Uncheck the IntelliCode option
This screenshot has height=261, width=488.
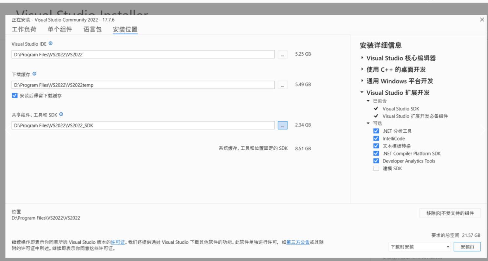pyautogui.click(x=376, y=139)
